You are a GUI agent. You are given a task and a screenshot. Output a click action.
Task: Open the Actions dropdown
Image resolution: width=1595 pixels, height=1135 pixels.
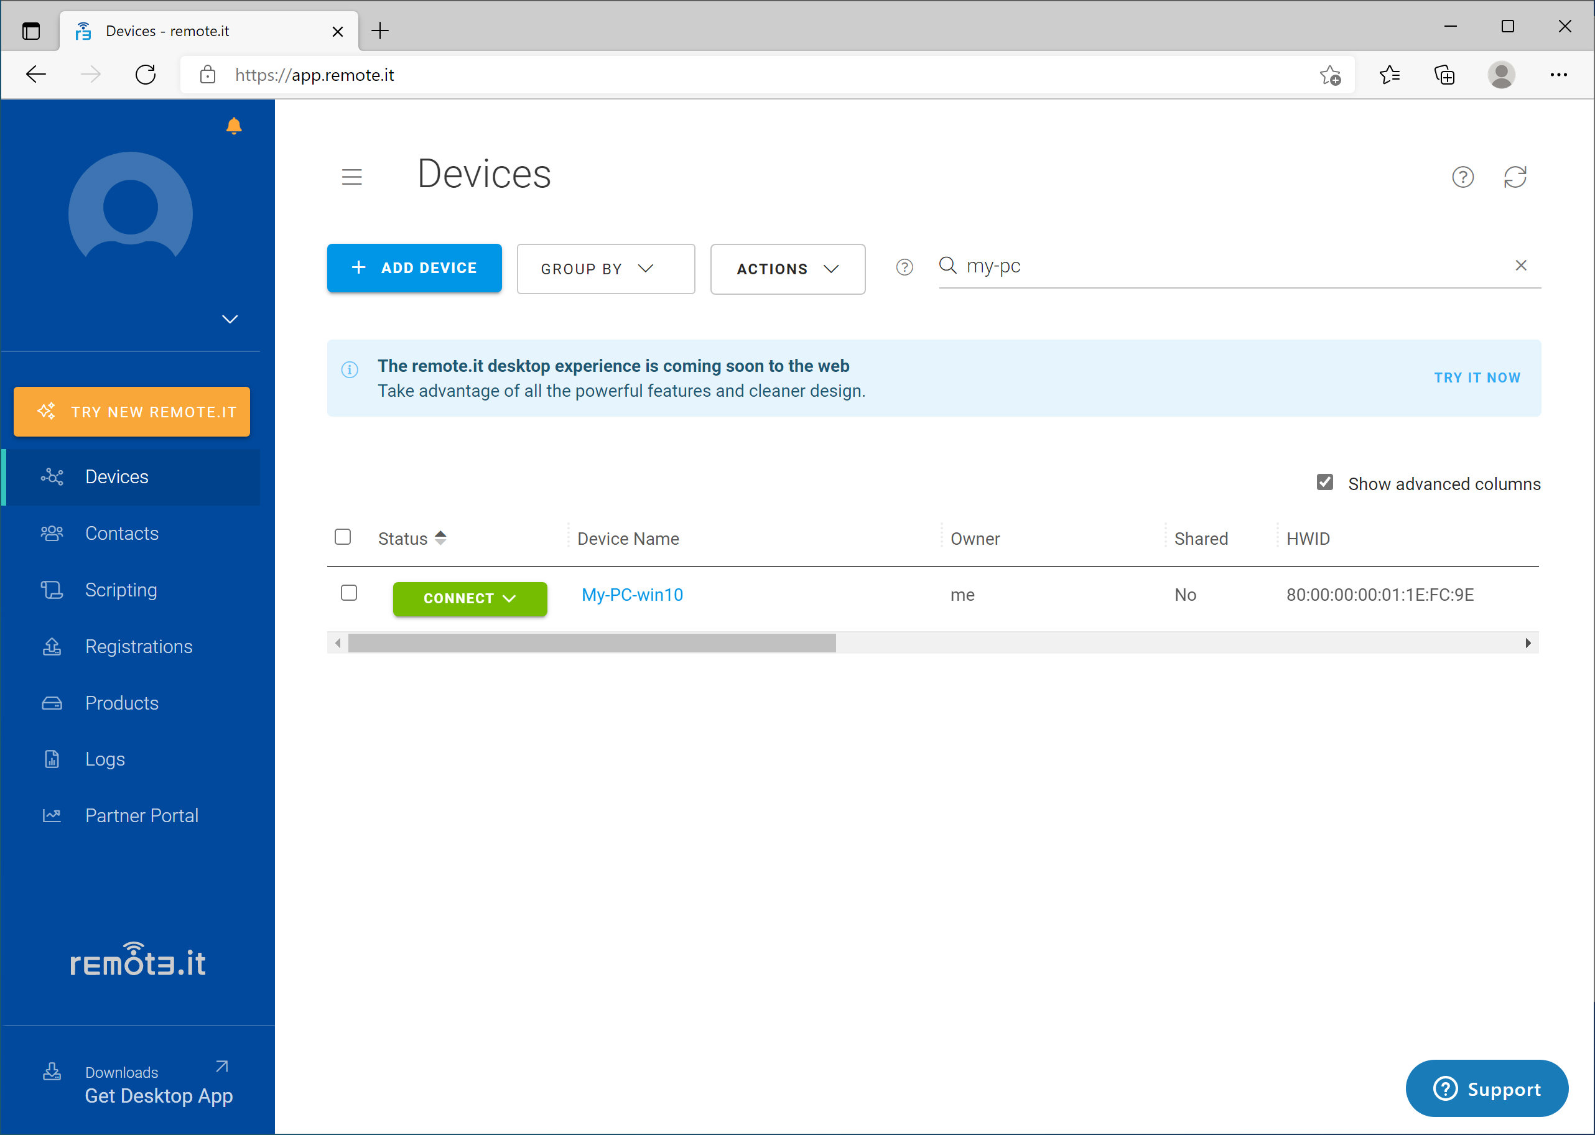788,269
